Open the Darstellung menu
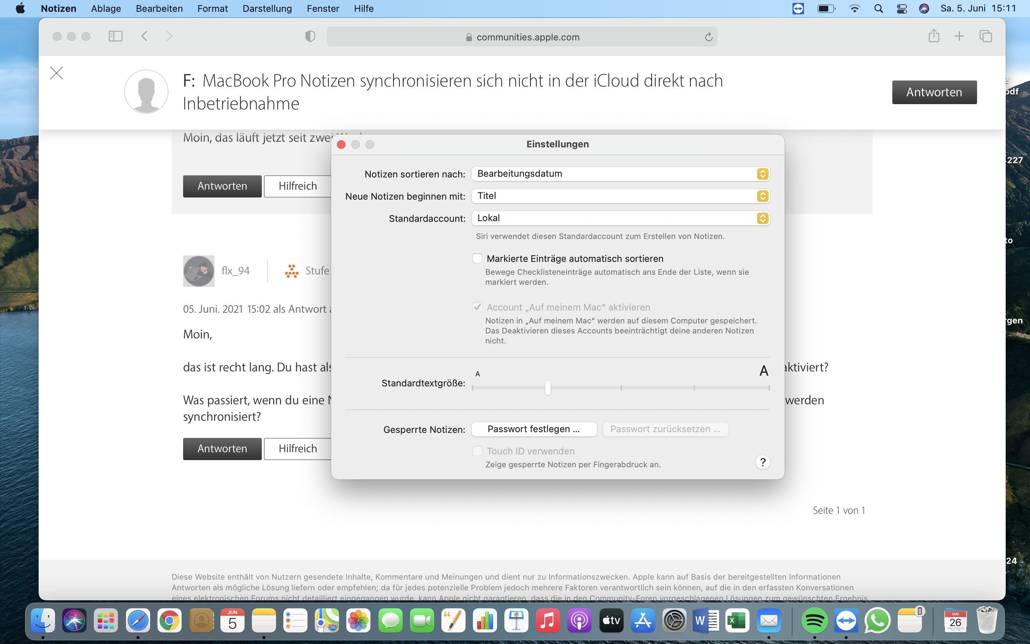 (267, 9)
